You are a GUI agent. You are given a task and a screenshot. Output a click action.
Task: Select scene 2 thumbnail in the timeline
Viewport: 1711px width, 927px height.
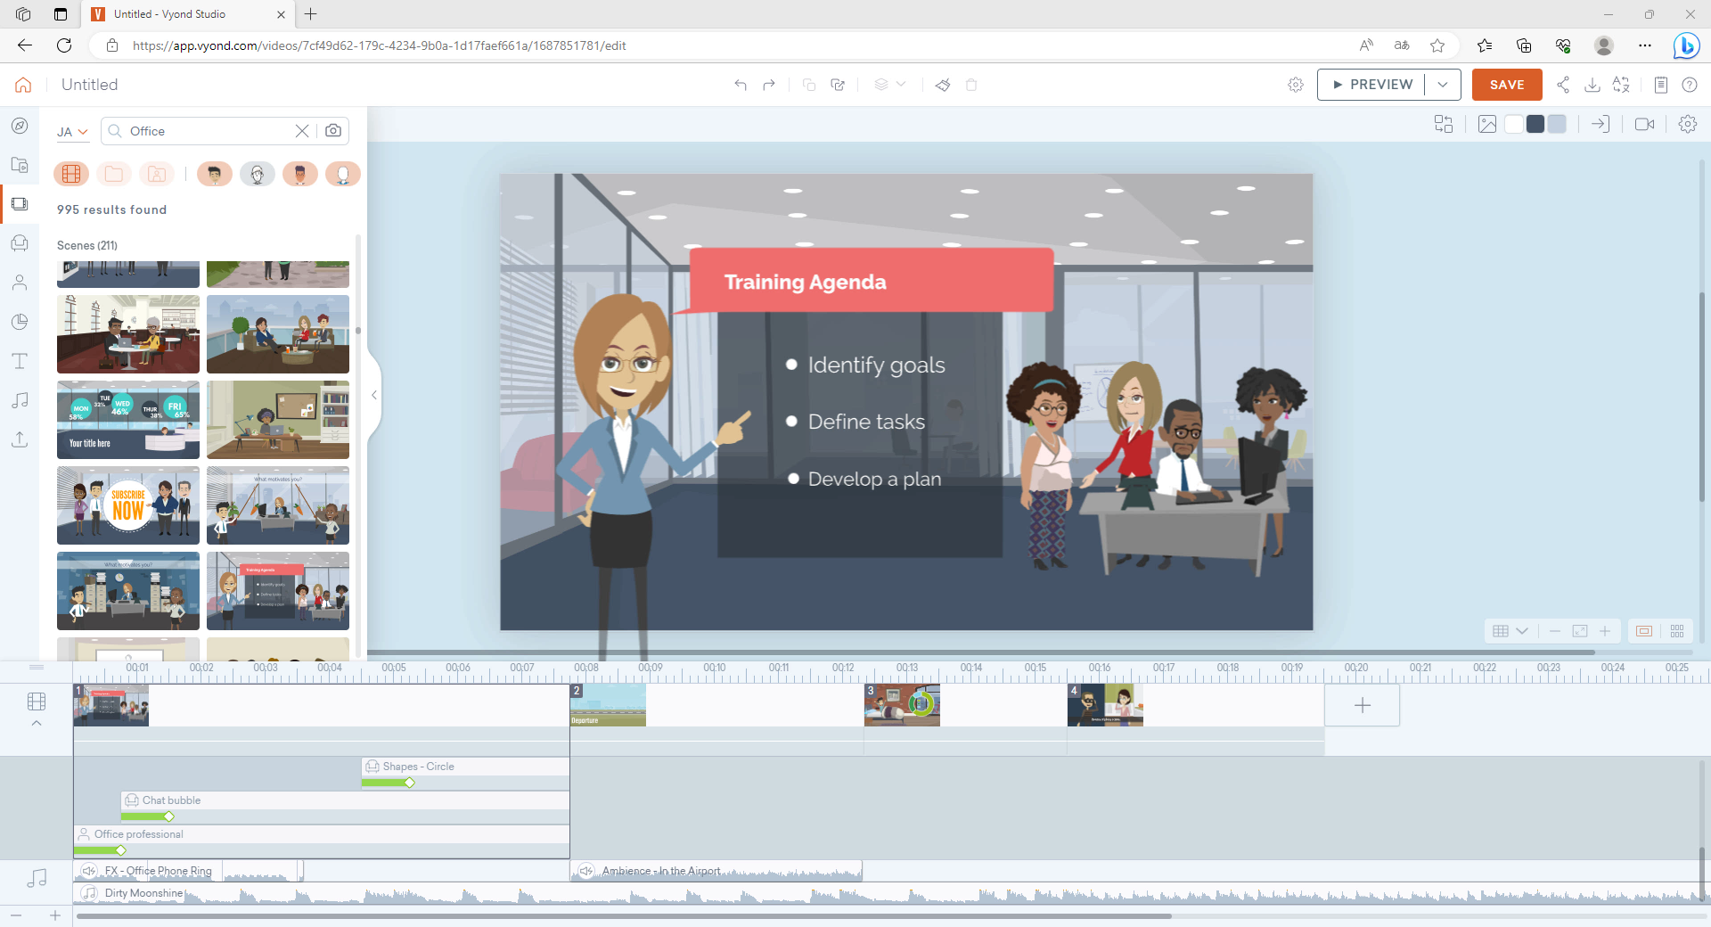click(x=607, y=704)
